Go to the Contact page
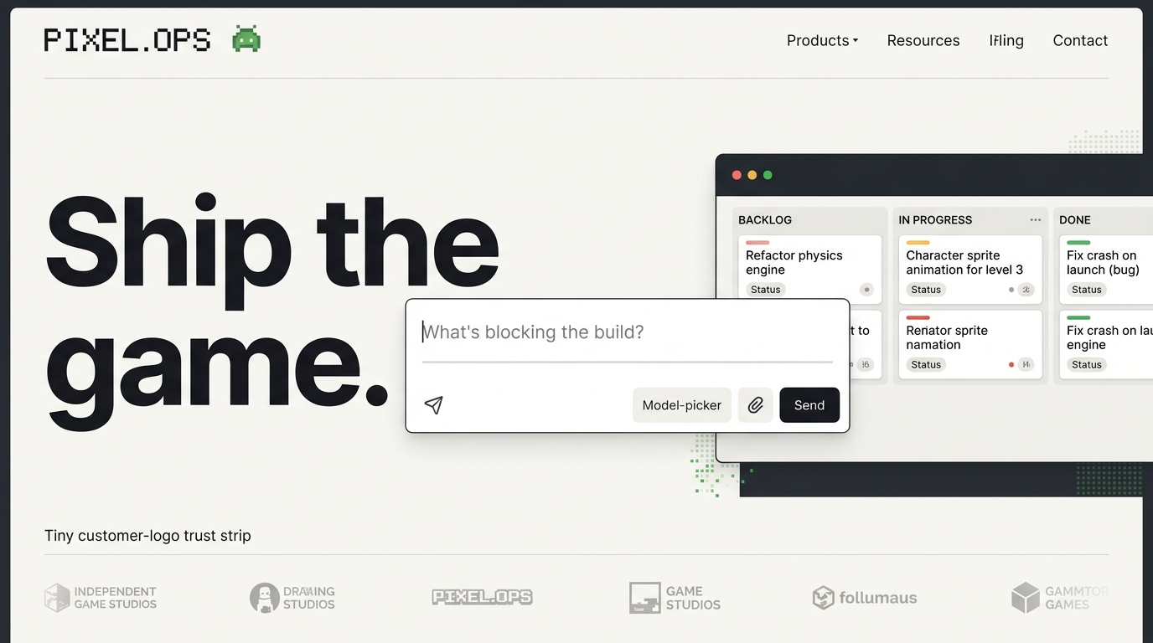The image size is (1153, 643). pyautogui.click(x=1080, y=40)
